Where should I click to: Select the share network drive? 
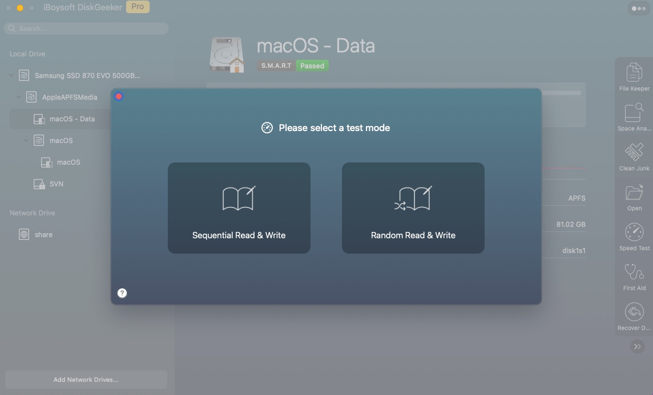coord(43,235)
